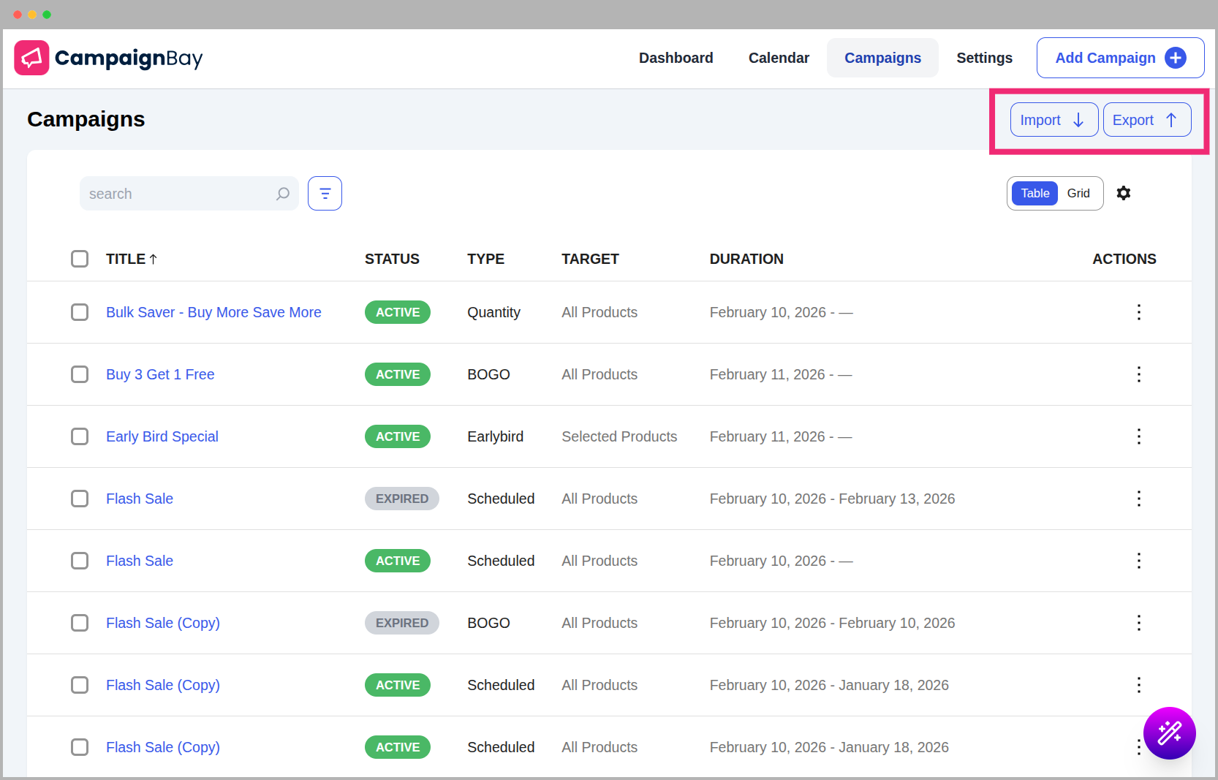The height and width of the screenshot is (780, 1218).
Task: Click the magic wand floating button
Action: (x=1169, y=732)
